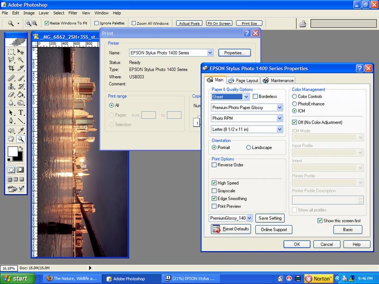Open the printer Name dropdown
This screenshot has height=284, width=379.
[210, 52]
